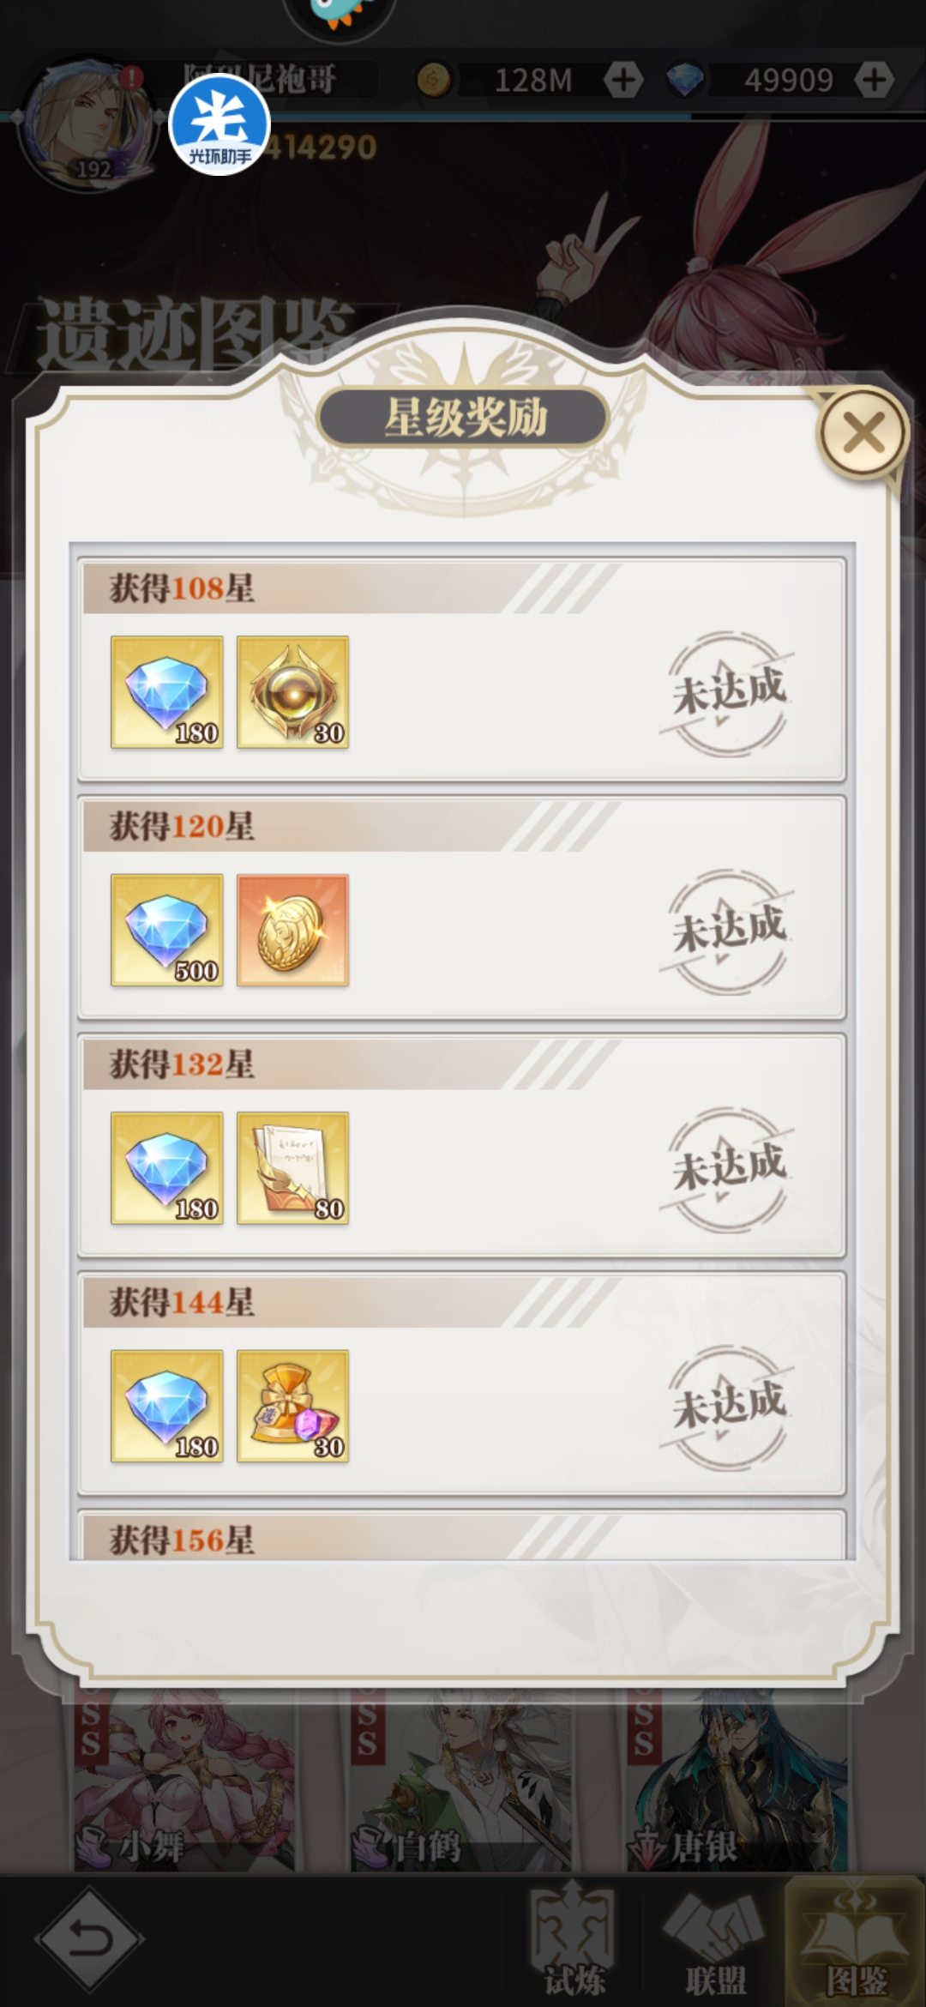The image size is (926, 2007).
Task: Tap the gold coin reward for 120 stars
Action: [293, 931]
